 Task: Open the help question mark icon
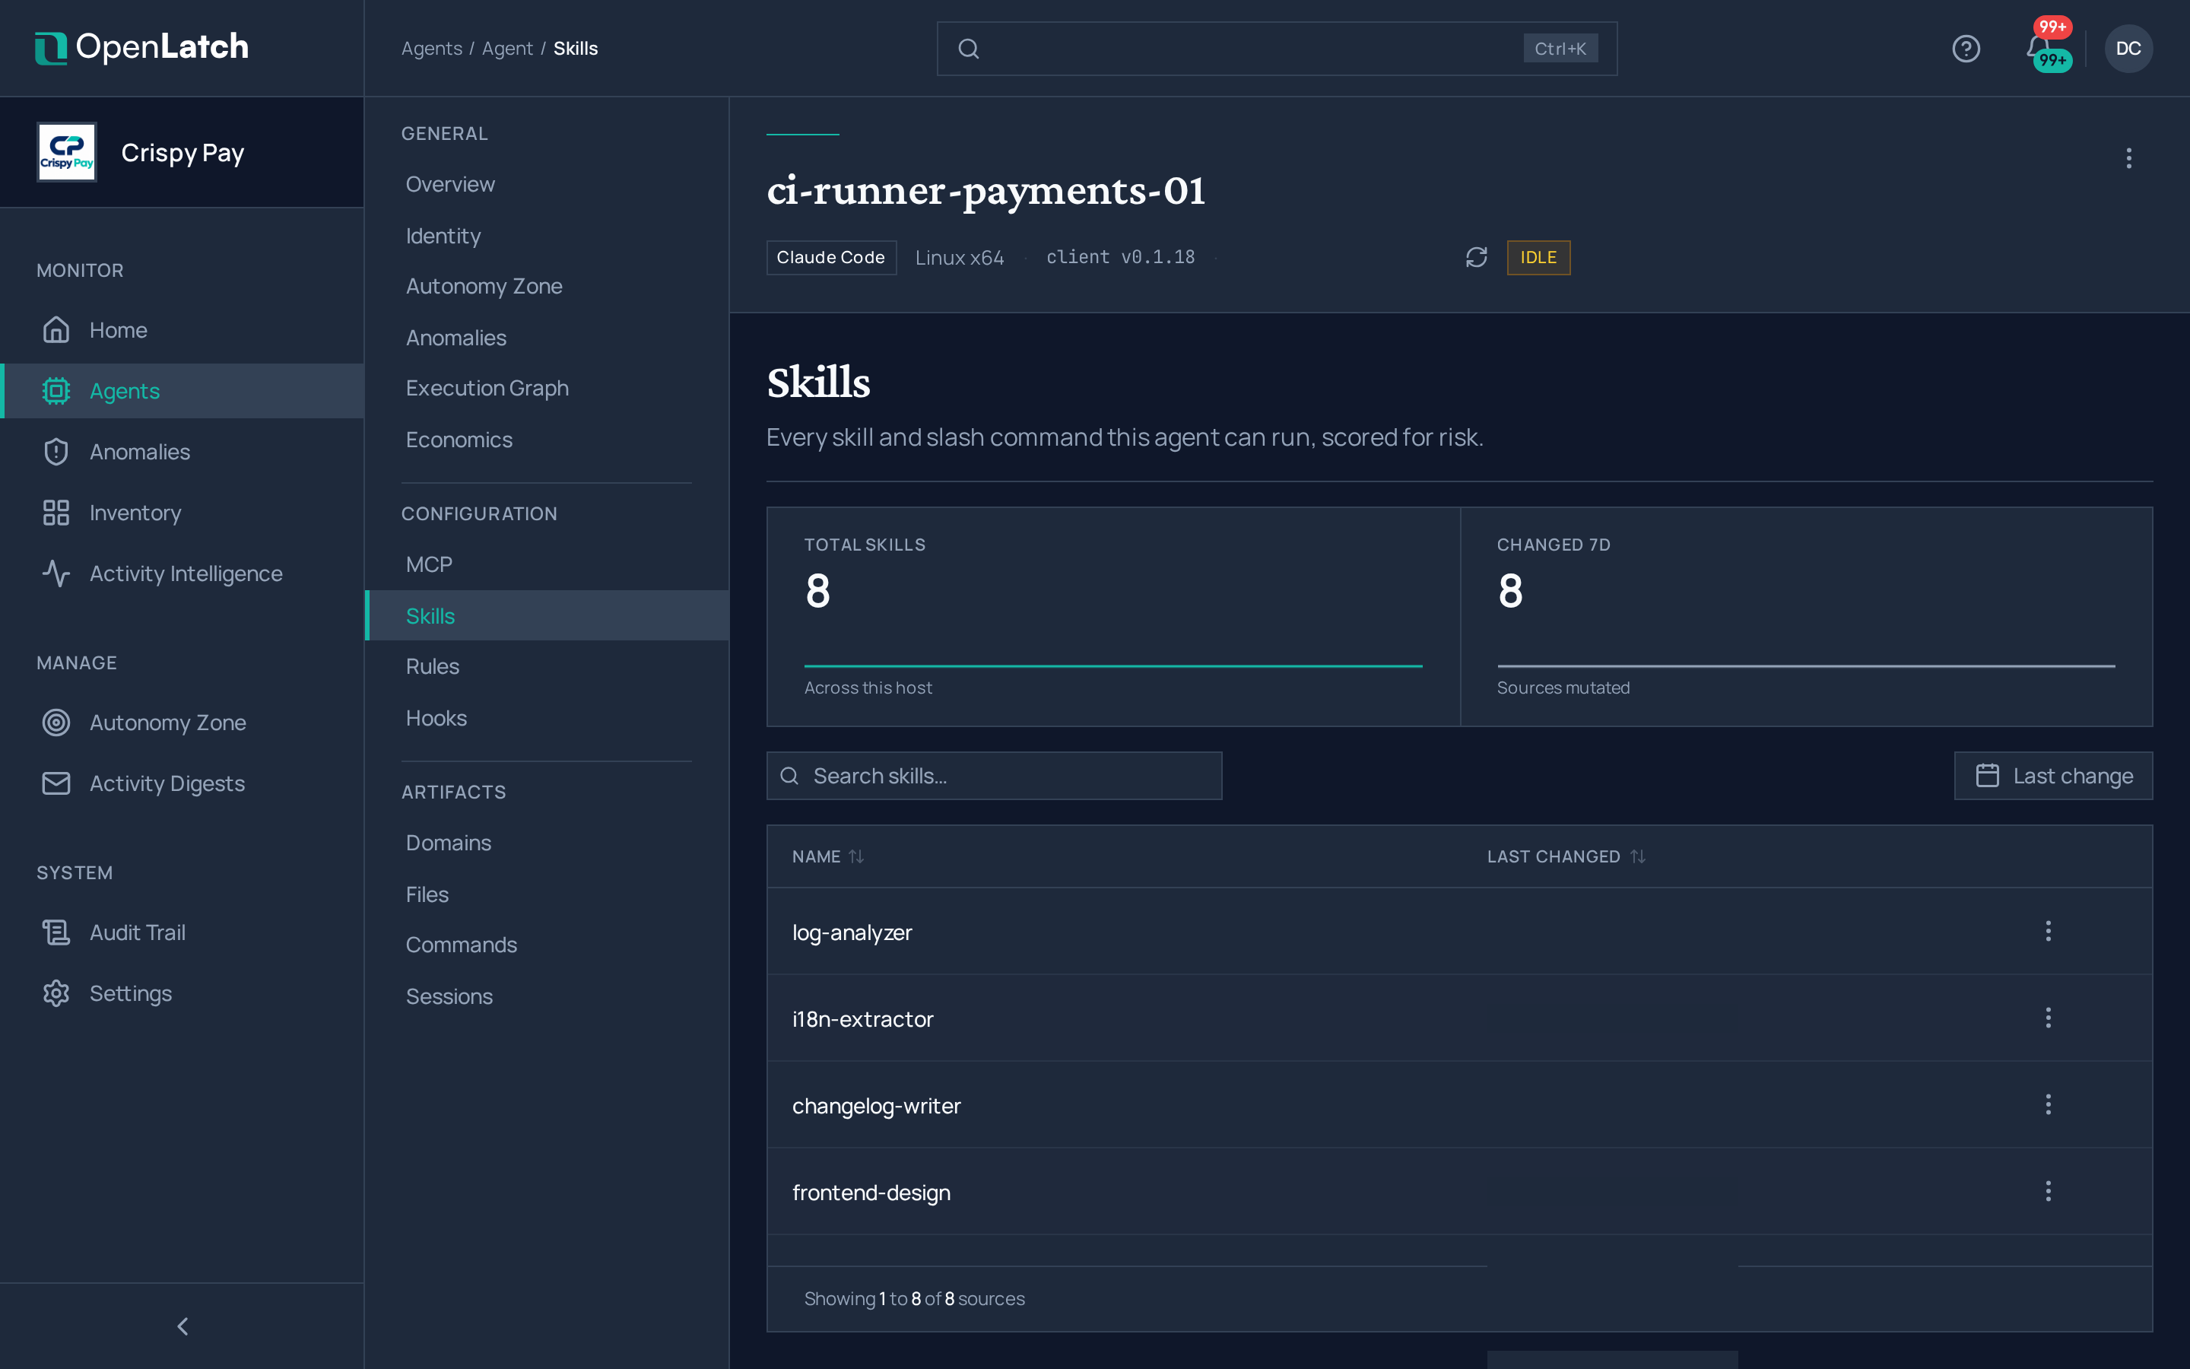point(1966,48)
